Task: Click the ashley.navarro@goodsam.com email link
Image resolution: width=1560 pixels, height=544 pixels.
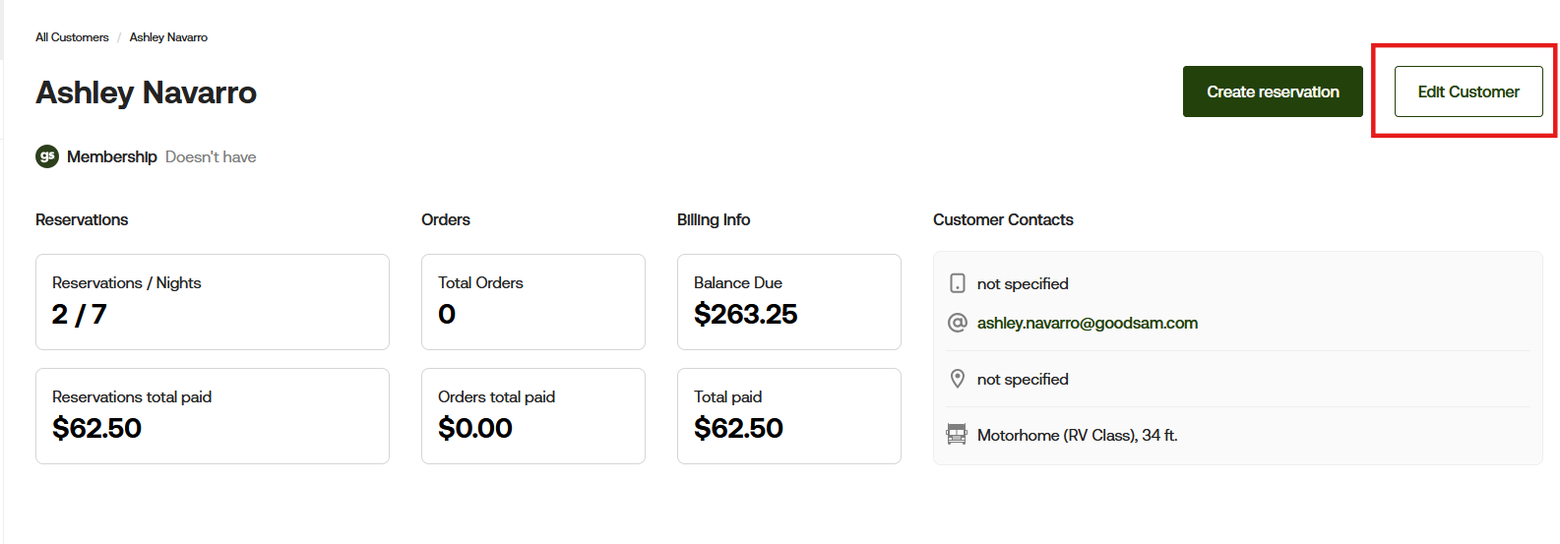Action: pyautogui.click(x=1087, y=323)
